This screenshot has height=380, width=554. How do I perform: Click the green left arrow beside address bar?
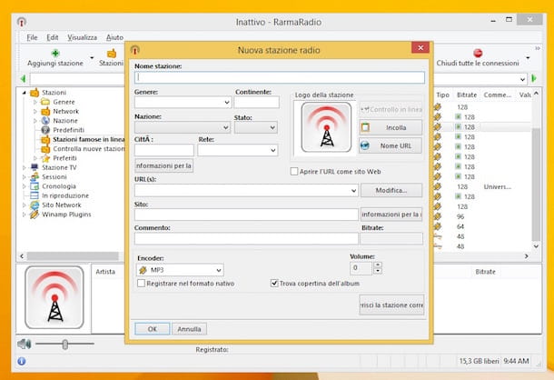pyautogui.click(x=24, y=78)
